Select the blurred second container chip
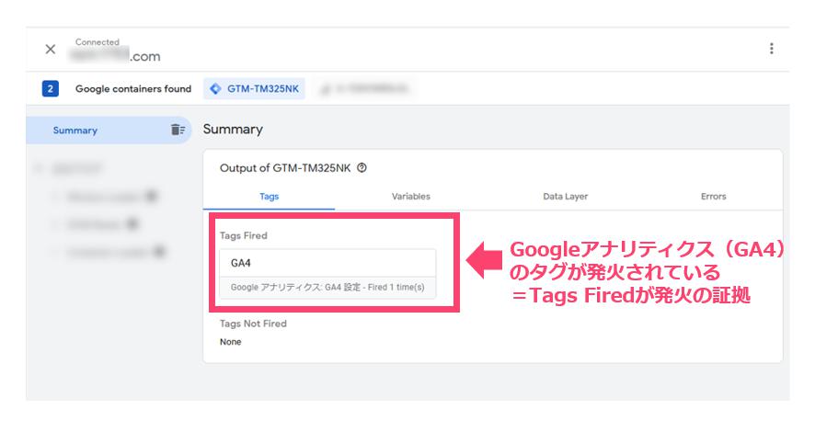Image resolution: width=815 pixels, height=421 pixels. tap(366, 89)
